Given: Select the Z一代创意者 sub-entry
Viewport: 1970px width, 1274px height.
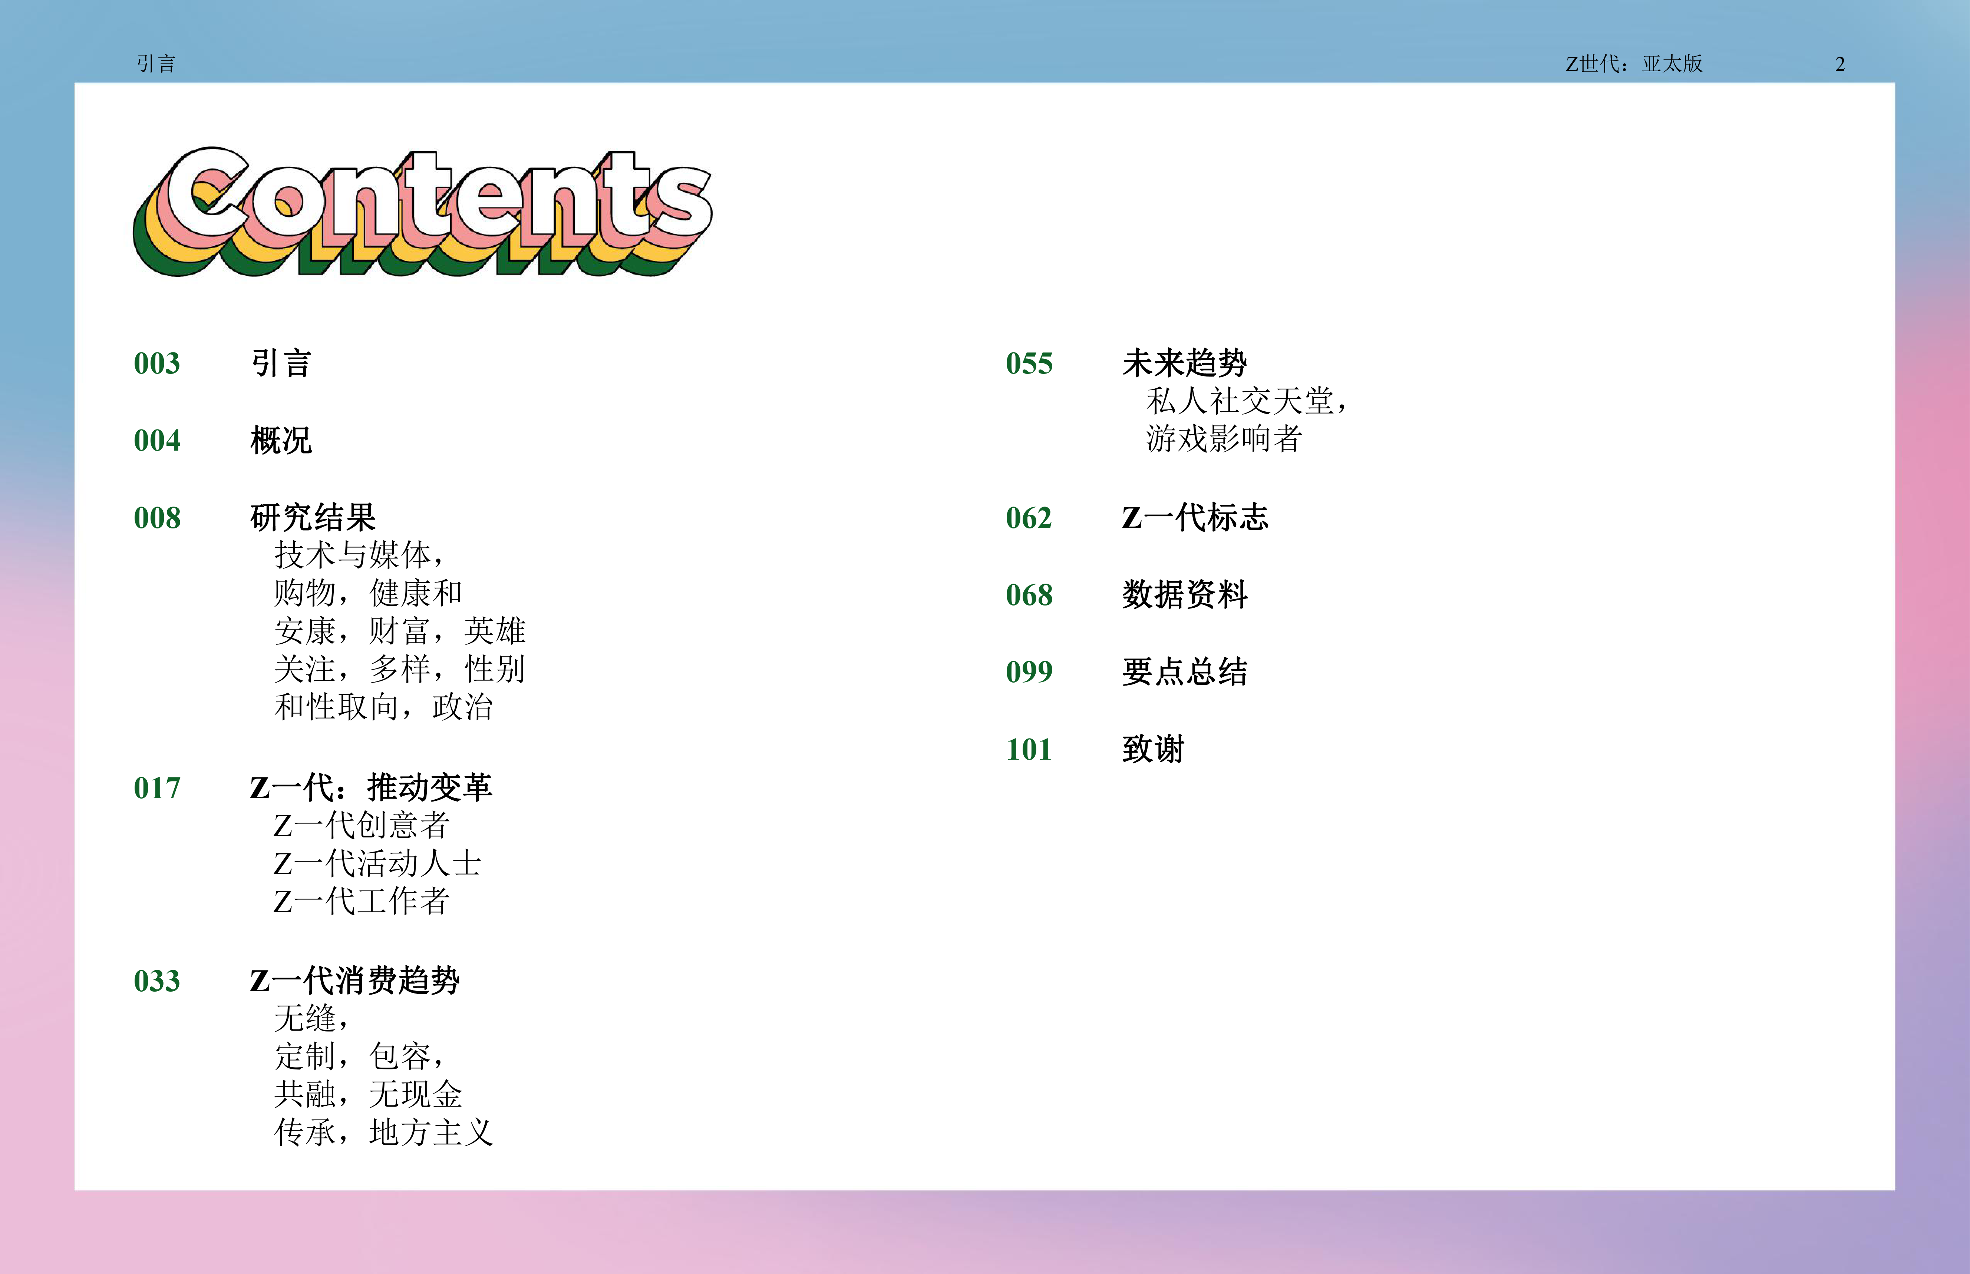Looking at the screenshot, I should pos(361,826).
